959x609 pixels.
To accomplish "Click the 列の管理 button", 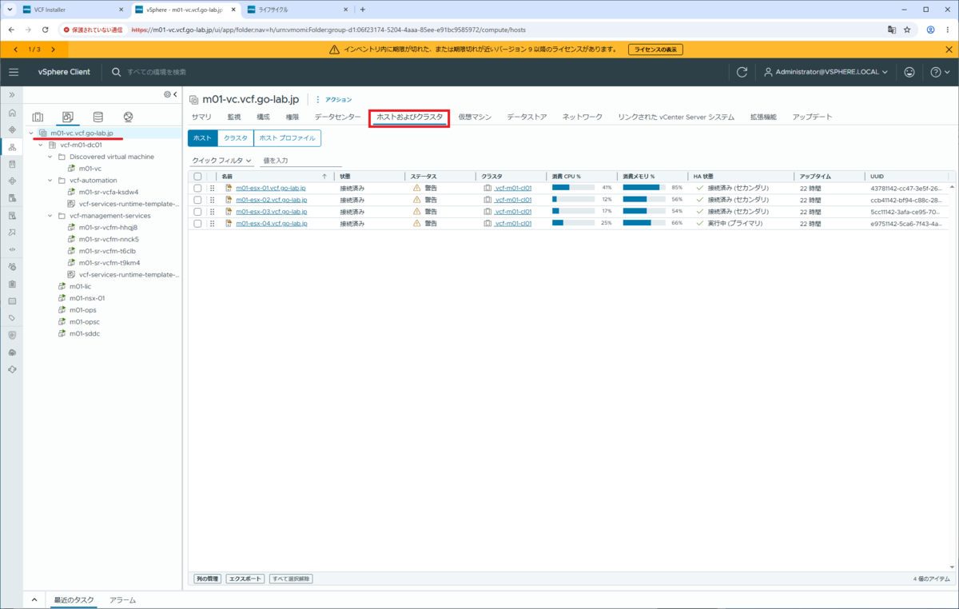I will click(207, 579).
